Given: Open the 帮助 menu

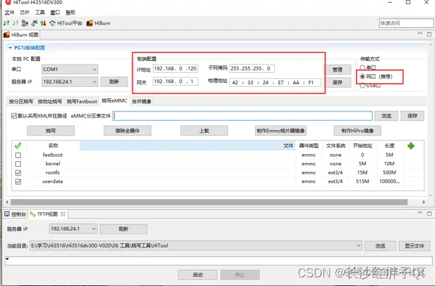Looking at the screenshot, I should pyautogui.click(x=70, y=13).
